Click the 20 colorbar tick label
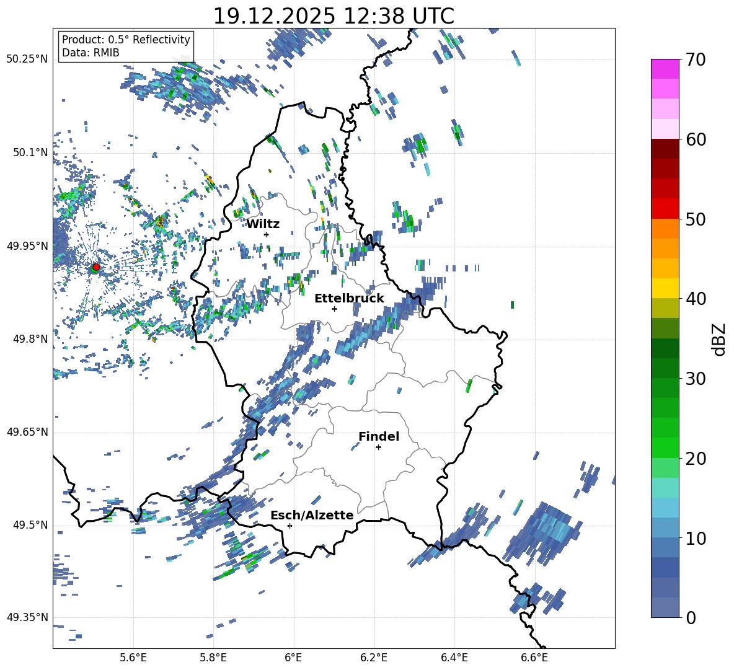Image resolution: width=734 pixels, height=670 pixels. point(696,459)
